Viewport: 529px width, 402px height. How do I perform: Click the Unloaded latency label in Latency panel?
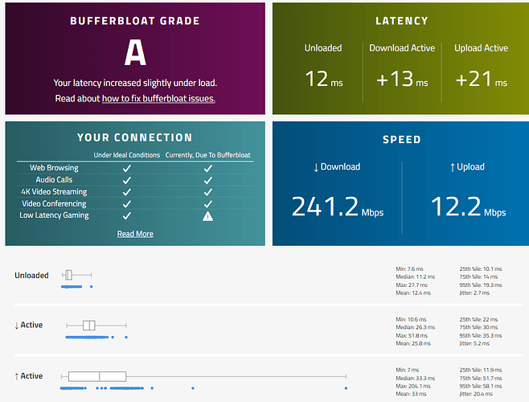pos(323,48)
